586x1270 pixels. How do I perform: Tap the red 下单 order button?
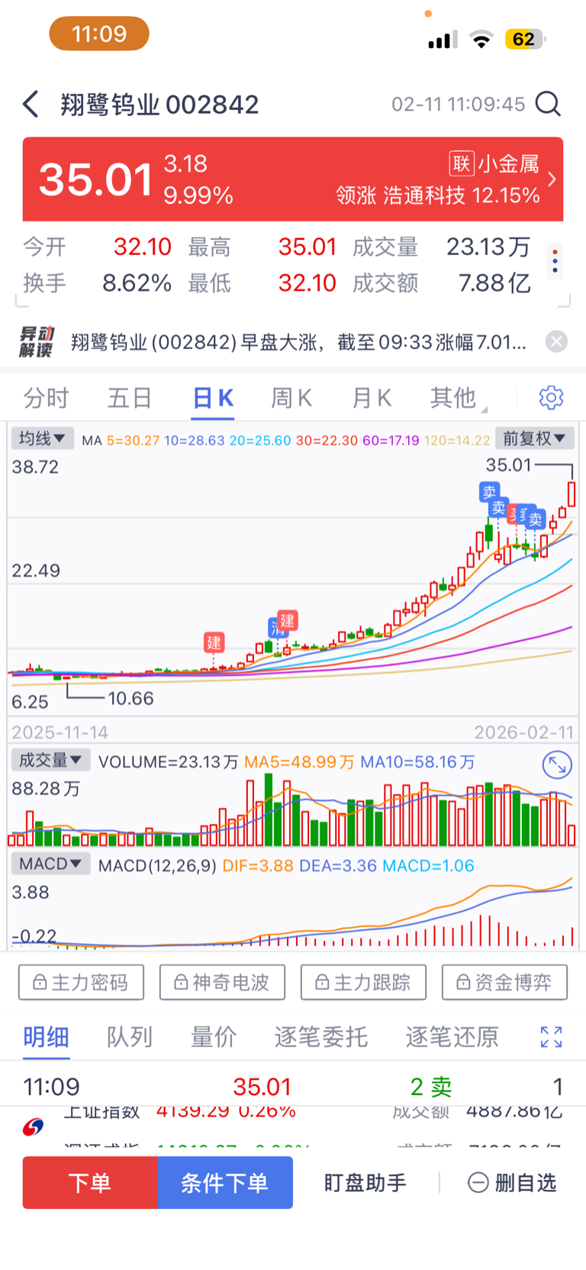click(x=90, y=1182)
